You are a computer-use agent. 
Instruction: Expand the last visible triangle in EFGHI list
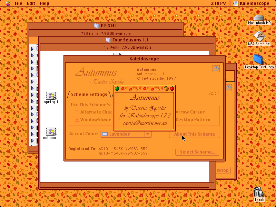click(x=32, y=140)
